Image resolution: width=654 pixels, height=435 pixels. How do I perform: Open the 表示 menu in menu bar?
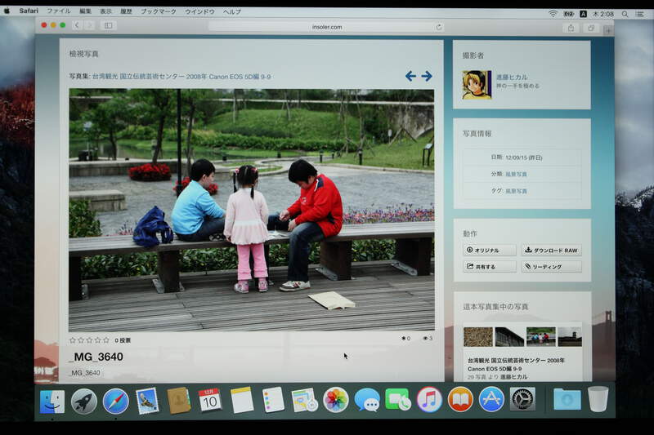point(106,12)
